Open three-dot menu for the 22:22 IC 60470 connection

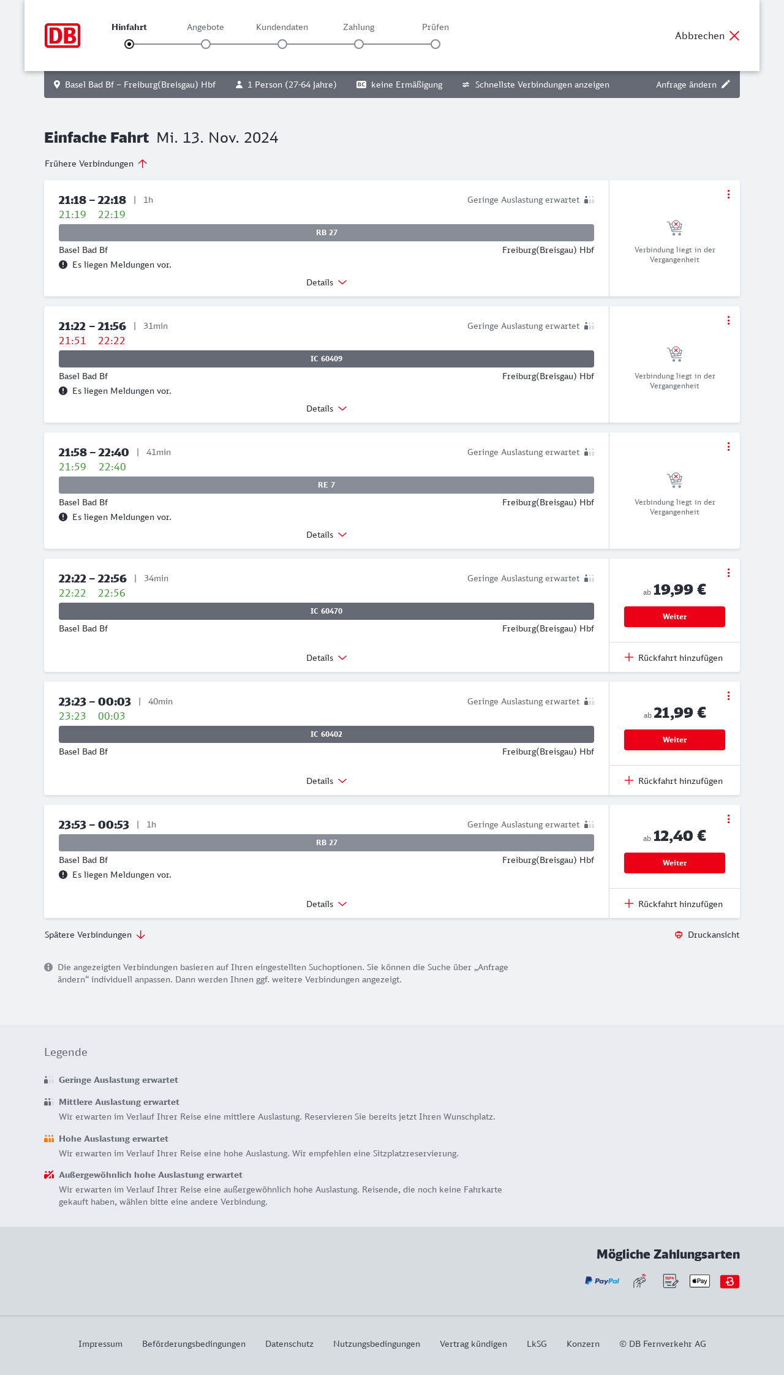pos(728,573)
